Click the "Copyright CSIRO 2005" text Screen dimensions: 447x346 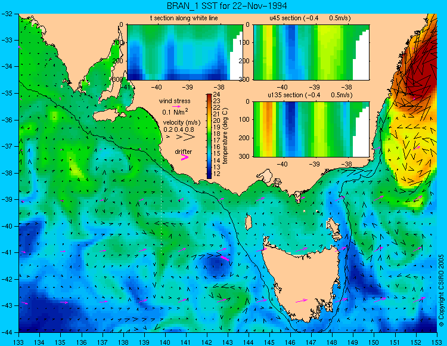[441, 291]
